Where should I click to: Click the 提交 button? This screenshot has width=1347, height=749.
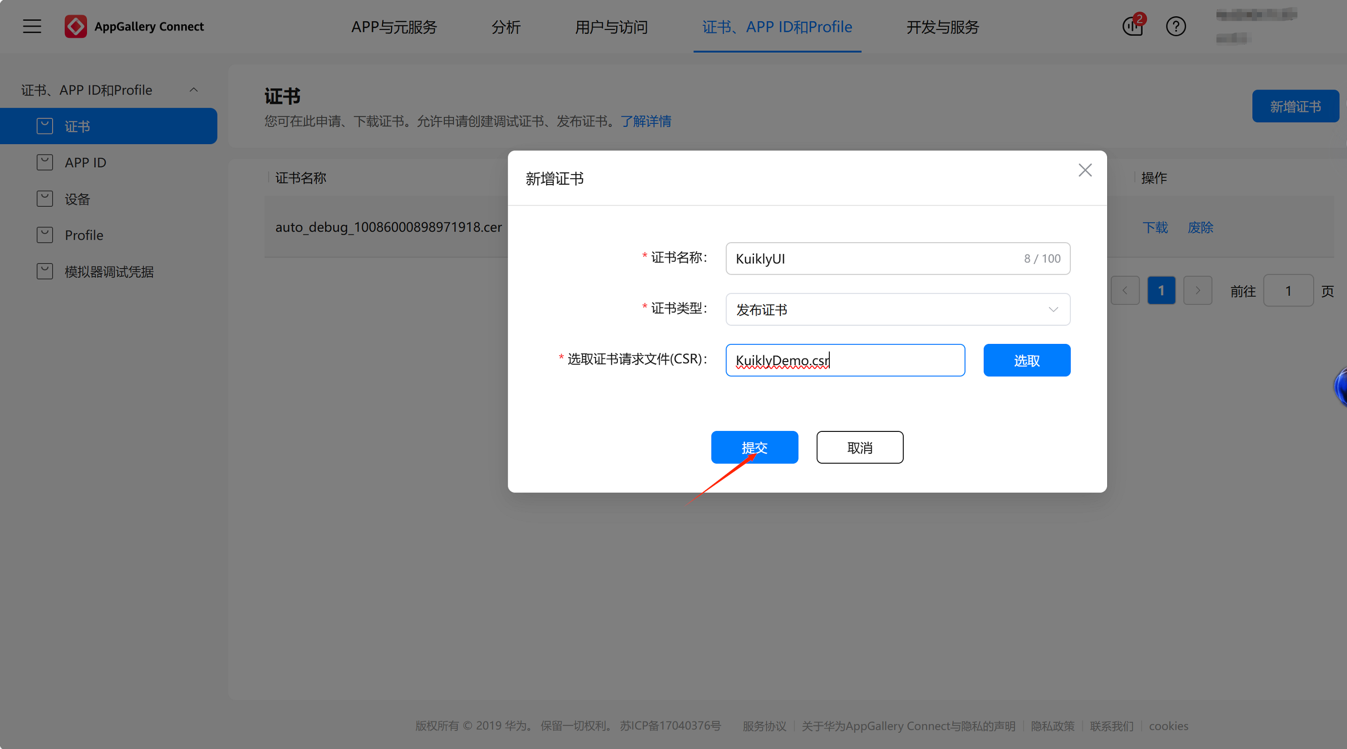(754, 448)
